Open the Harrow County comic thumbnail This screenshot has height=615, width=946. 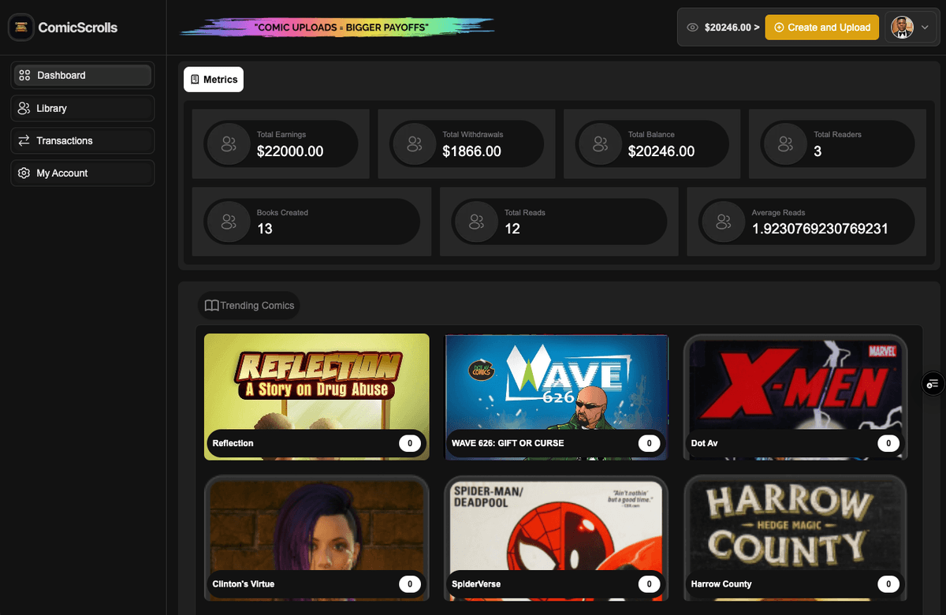click(x=794, y=524)
